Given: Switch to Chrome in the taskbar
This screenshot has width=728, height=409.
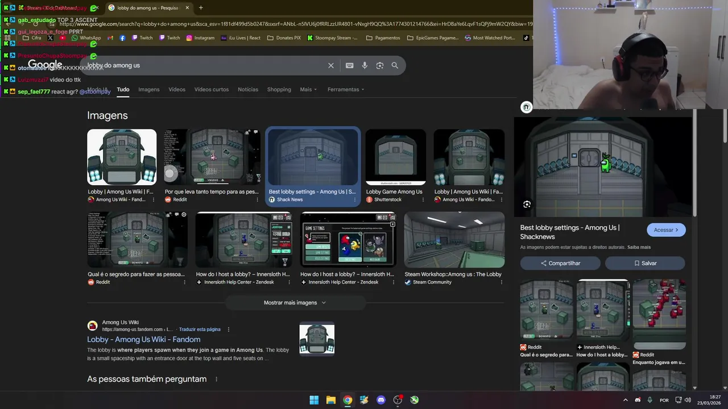Looking at the screenshot, I should point(348,400).
